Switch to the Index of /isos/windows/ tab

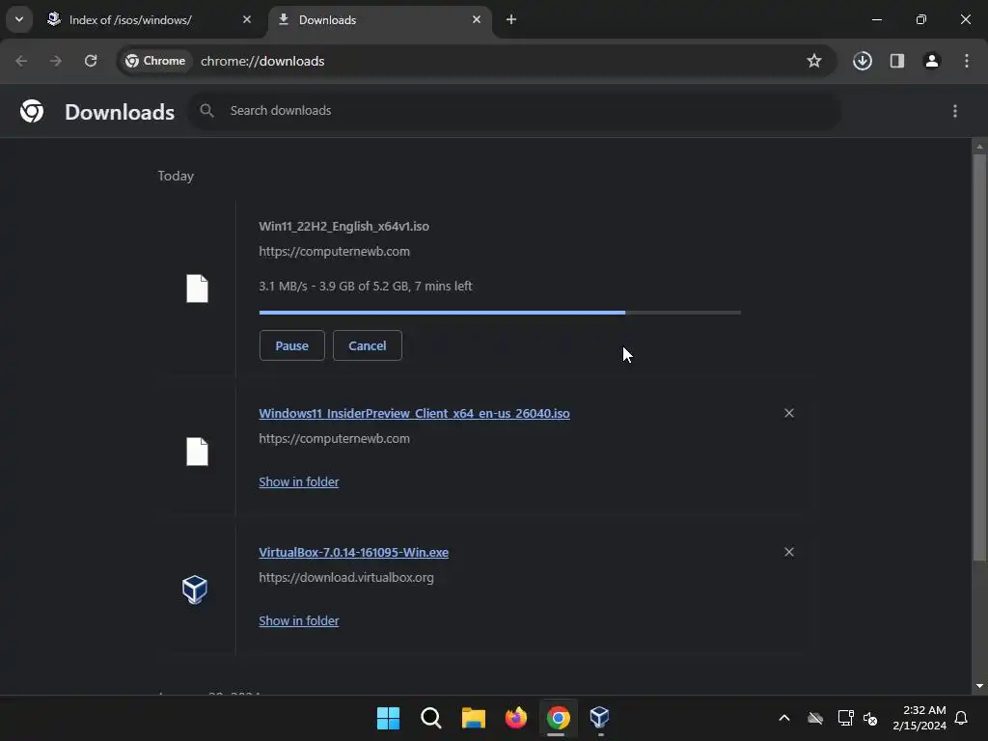150,19
